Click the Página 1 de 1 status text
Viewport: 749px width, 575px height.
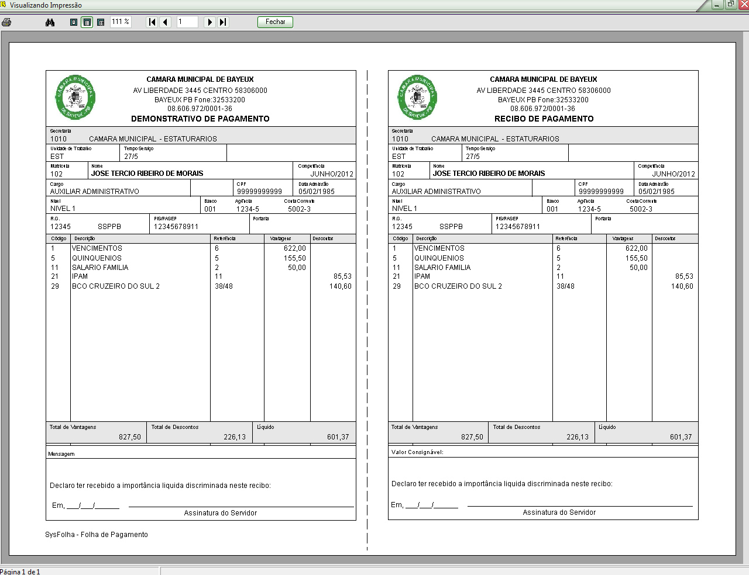[x=20, y=571]
